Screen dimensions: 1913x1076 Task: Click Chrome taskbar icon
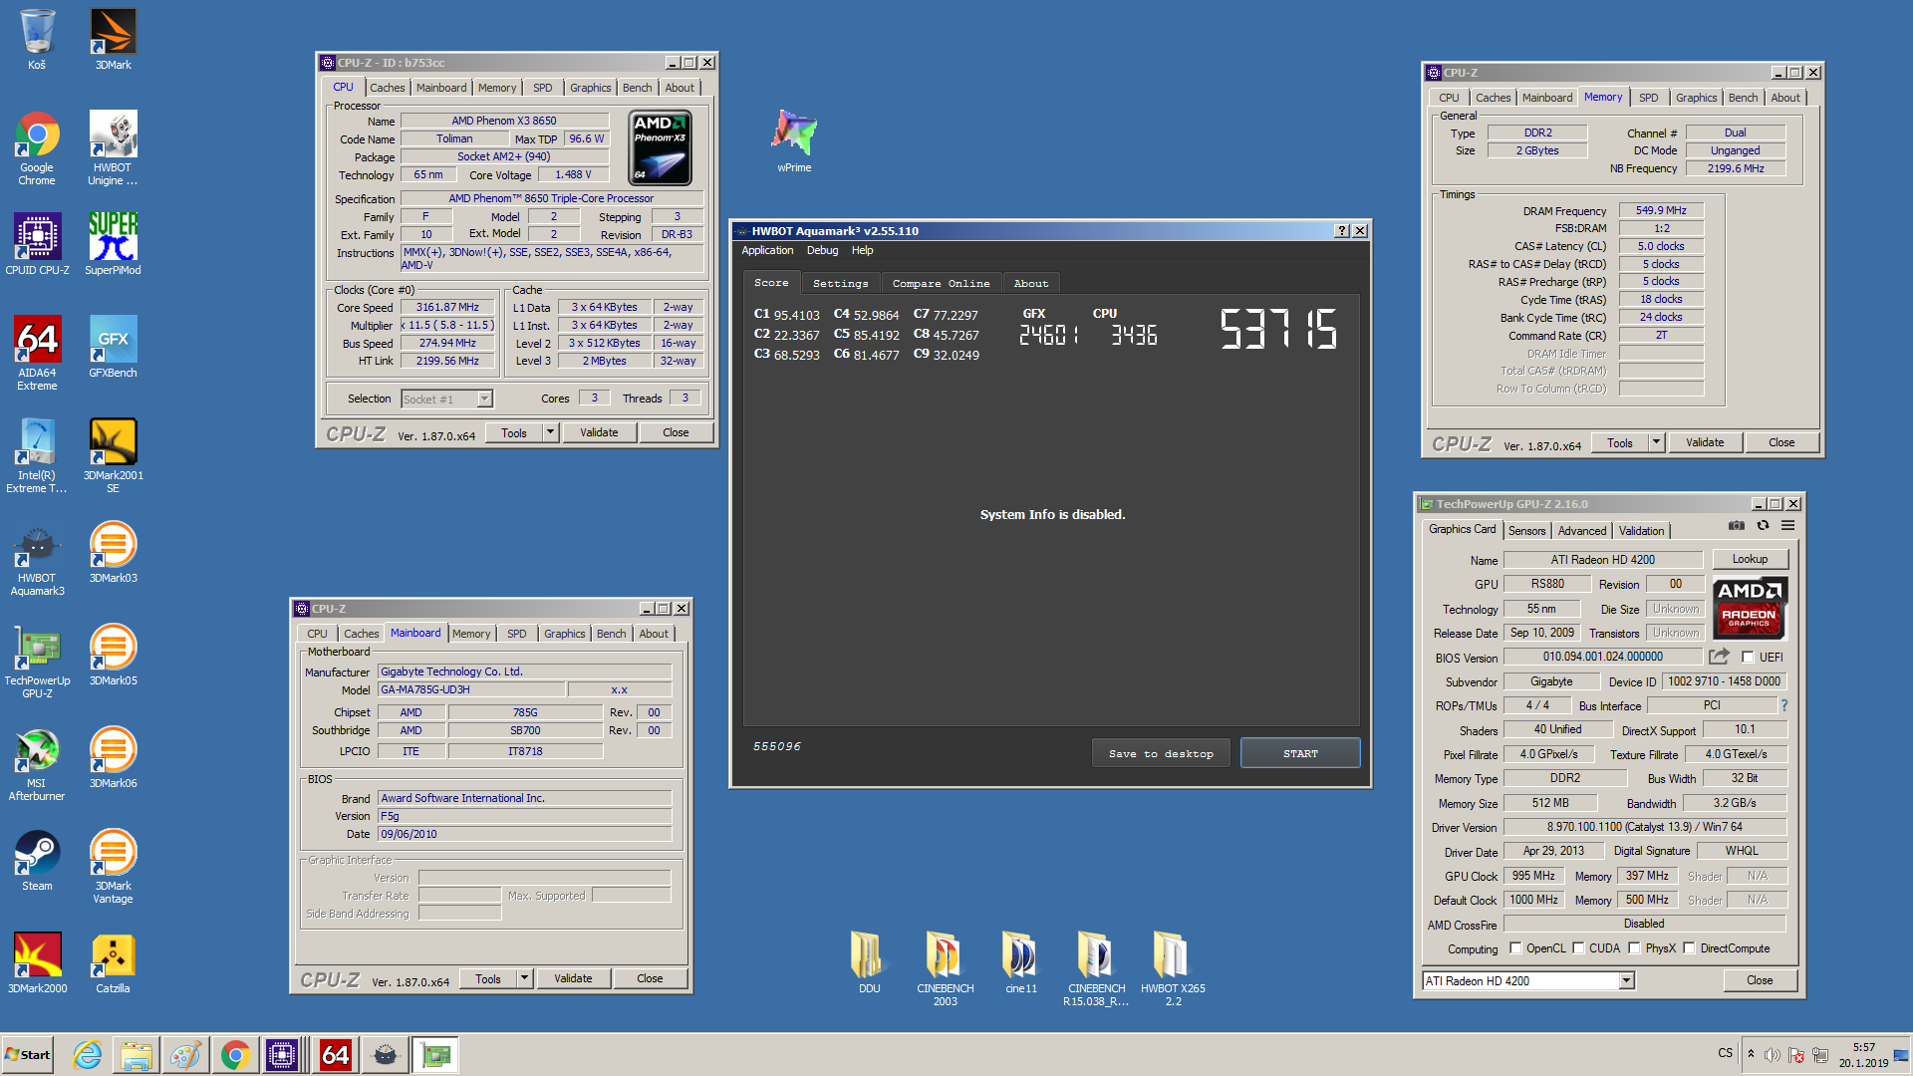pos(236,1055)
